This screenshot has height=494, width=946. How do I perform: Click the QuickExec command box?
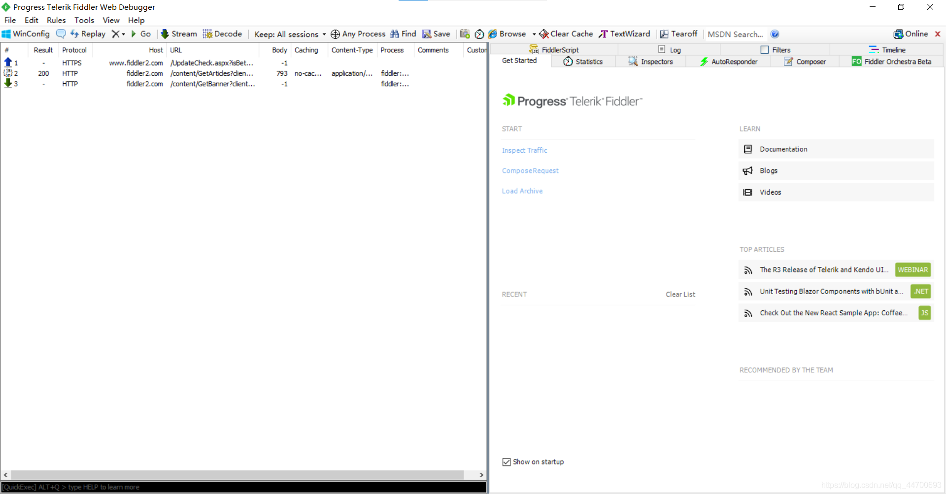tap(243, 487)
